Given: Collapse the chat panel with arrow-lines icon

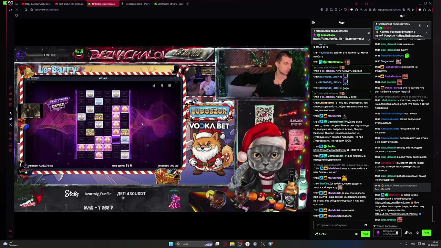Looking at the screenshot, I should tap(313, 23).
